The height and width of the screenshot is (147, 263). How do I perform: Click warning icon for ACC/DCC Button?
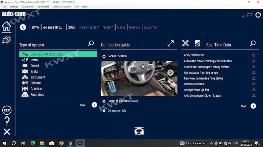pos(254,55)
